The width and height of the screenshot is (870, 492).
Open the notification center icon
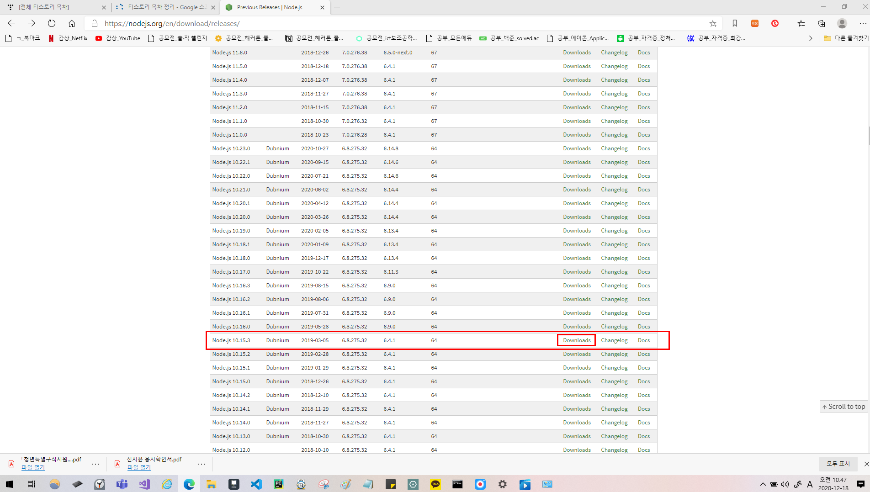pyautogui.click(x=860, y=484)
